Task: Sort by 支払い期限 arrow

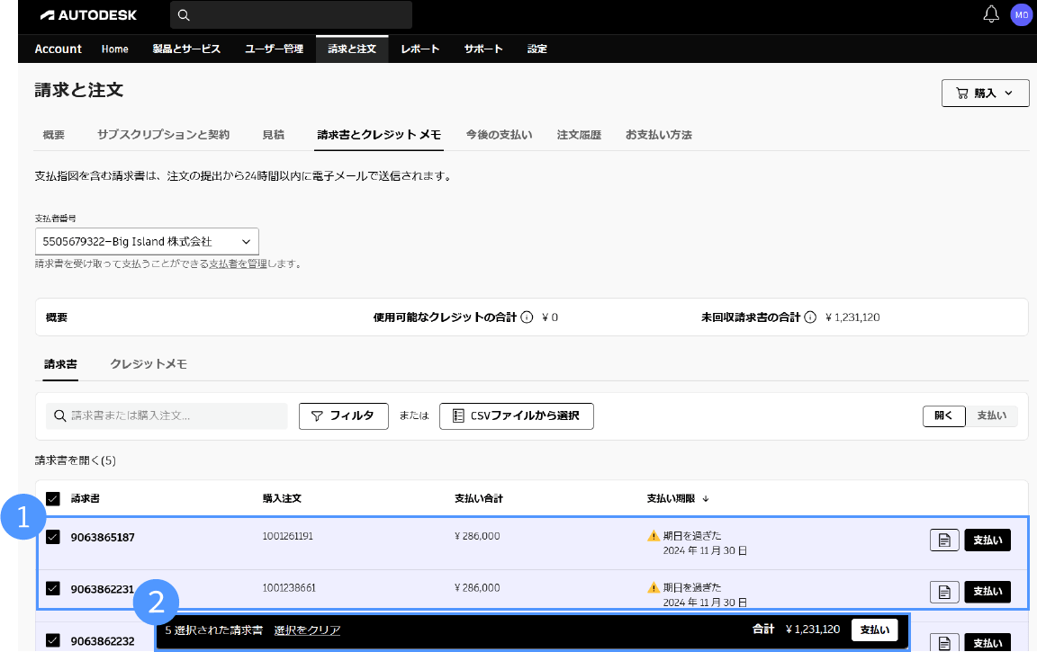Action: 706,498
